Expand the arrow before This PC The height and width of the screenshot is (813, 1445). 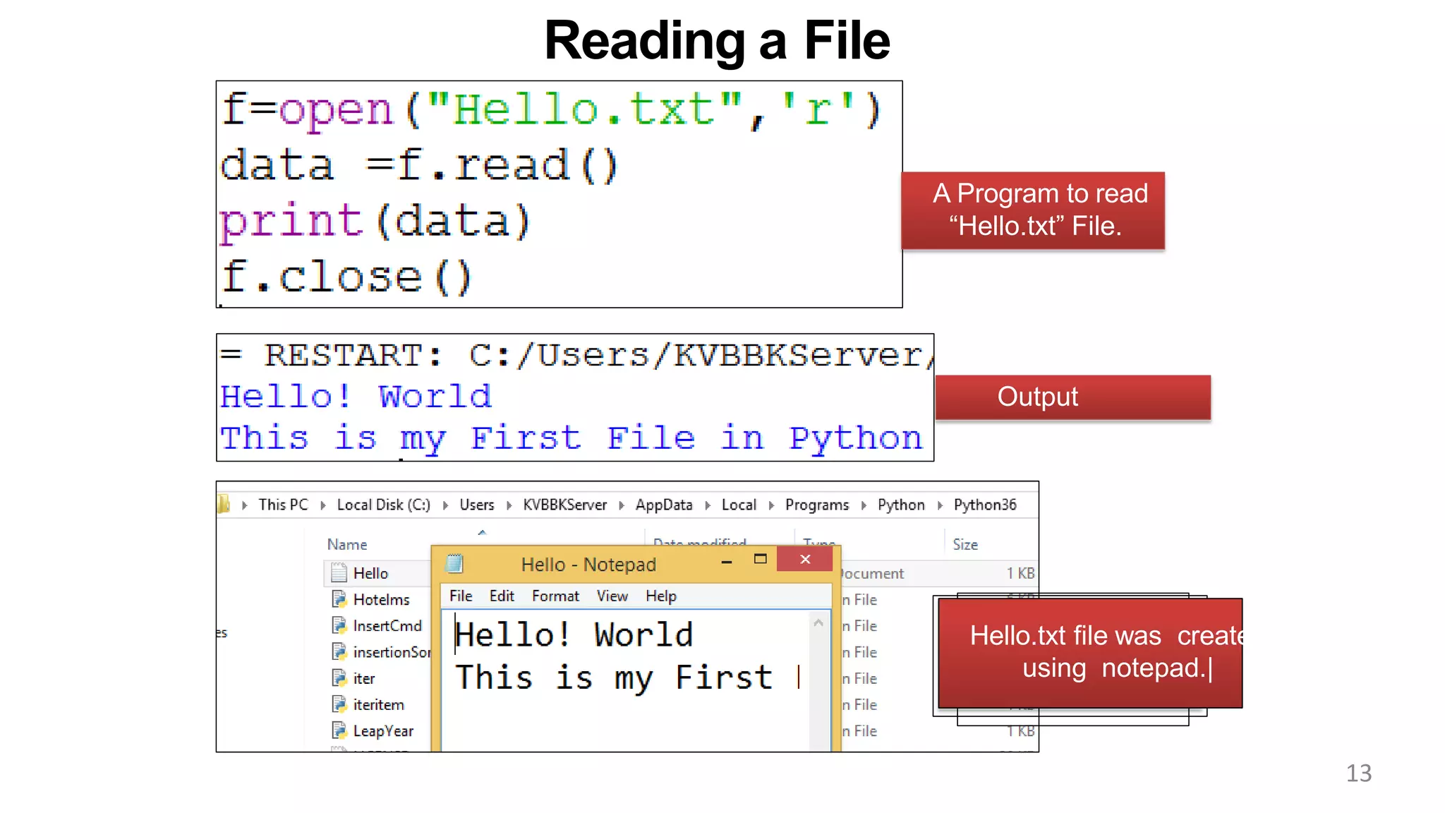(244, 505)
